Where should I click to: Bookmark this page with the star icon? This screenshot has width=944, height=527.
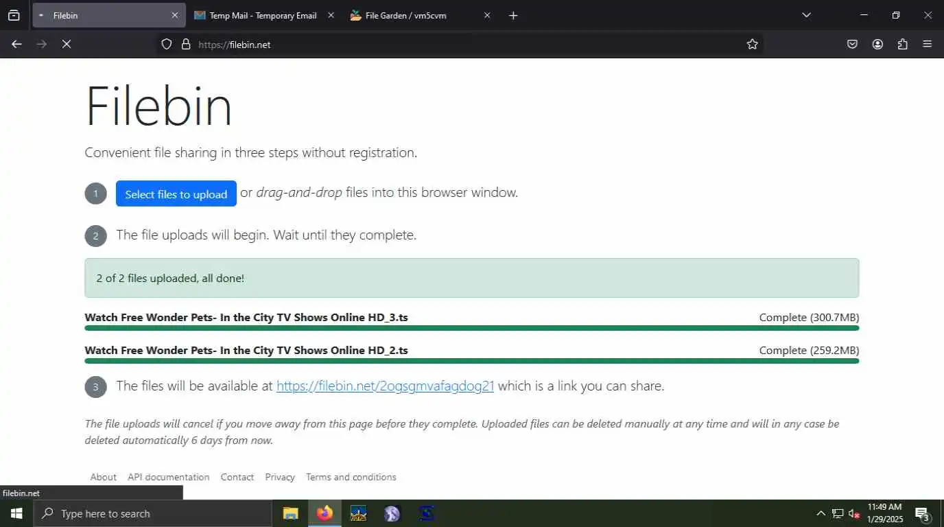(x=753, y=44)
